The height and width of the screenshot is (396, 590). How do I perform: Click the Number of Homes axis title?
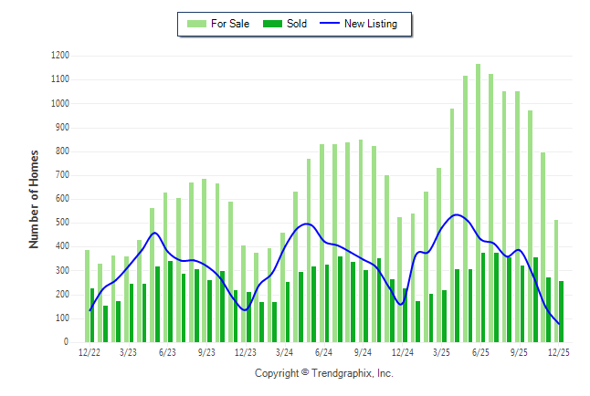point(34,199)
